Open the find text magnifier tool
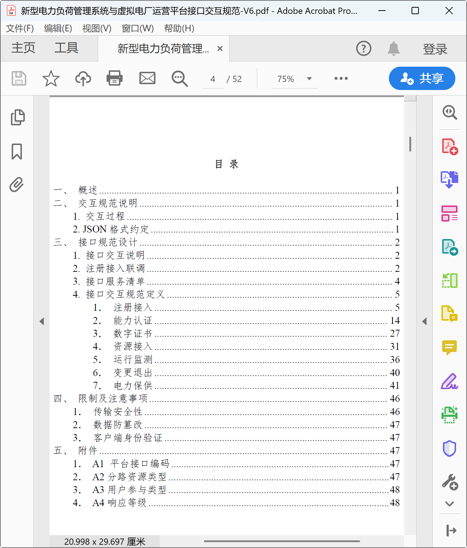 [x=180, y=78]
